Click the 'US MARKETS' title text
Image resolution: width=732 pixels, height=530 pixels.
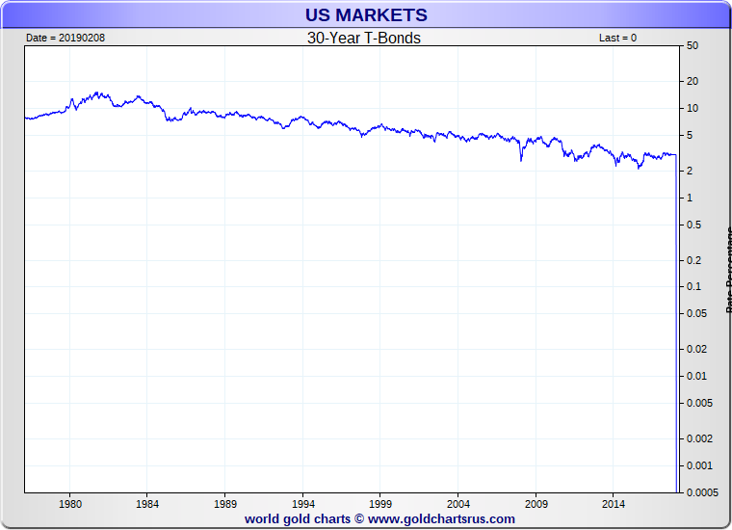pos(366,15)
